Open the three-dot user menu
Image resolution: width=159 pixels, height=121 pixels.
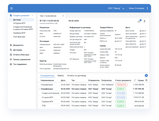click(x=147, y=8)
